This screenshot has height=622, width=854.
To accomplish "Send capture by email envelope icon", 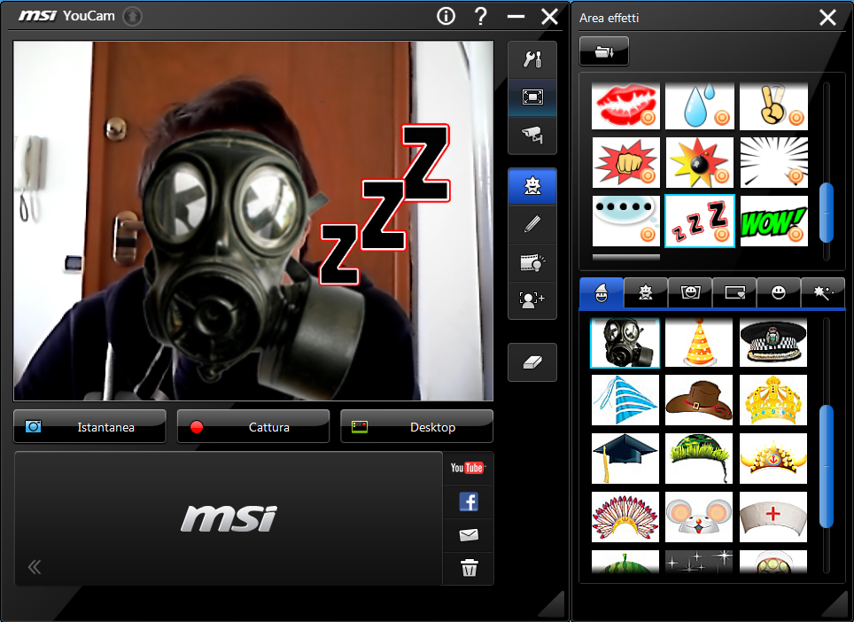I will click(468, 535).
